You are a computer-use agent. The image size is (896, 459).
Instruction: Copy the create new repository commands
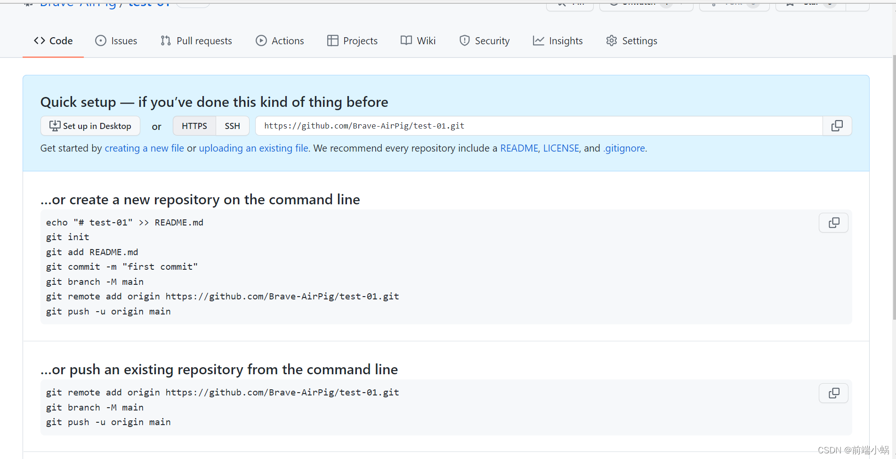(833, 223)
